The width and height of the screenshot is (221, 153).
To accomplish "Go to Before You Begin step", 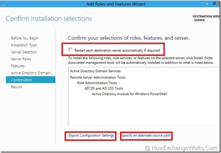I will [x=25, y=38].
